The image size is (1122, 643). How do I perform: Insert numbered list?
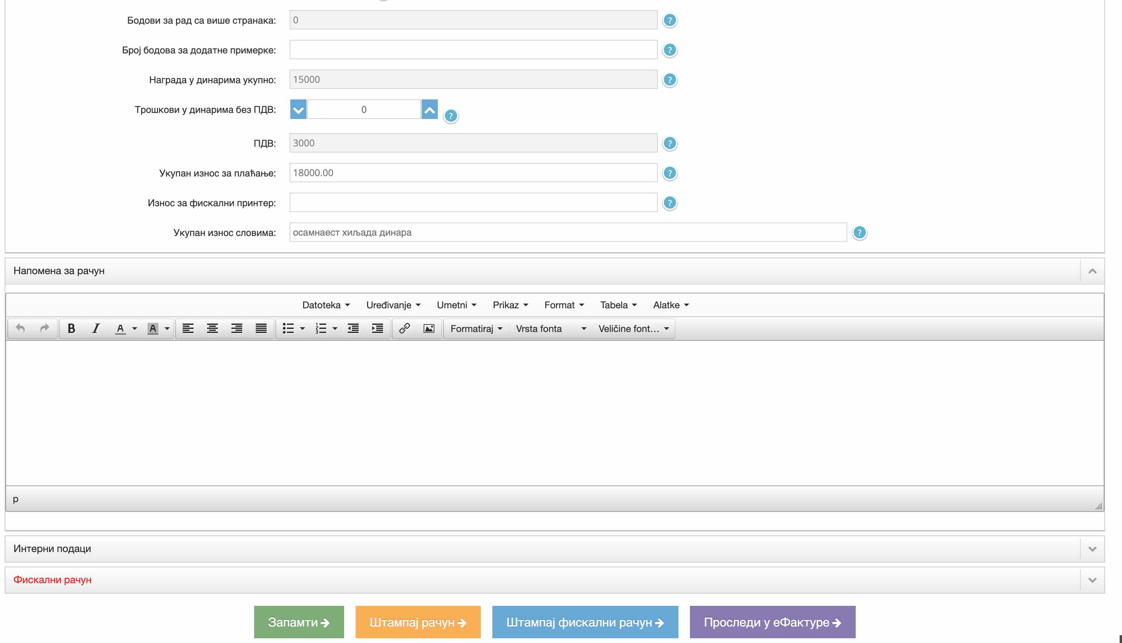(321, 329)
